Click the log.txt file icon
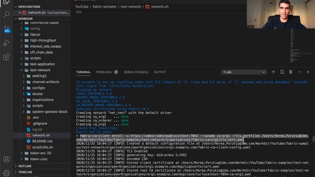The image size is (315, 177). (29, 129)
